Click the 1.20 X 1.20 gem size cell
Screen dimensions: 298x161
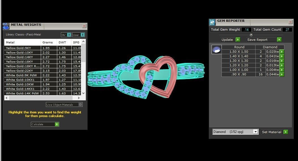[239, 65]
